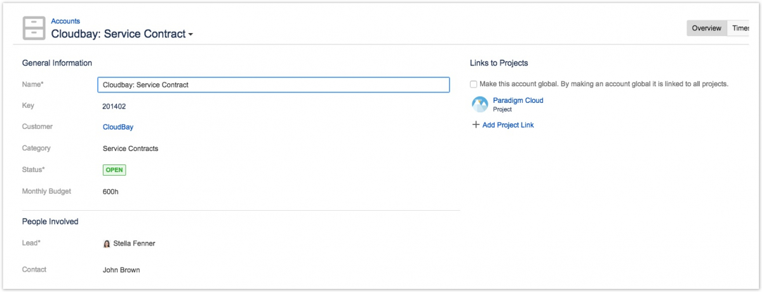This screenshot has height=292, width=762.
Task: Click the Cloudbay: Service Contract page heading
Action: tap(118, 34)
